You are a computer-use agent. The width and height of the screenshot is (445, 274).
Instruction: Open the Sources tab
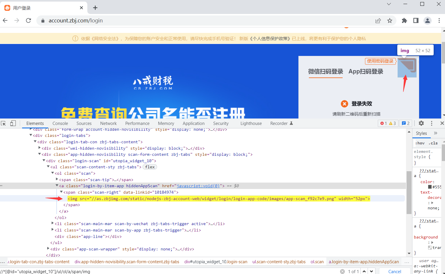(x=84, y=123)
